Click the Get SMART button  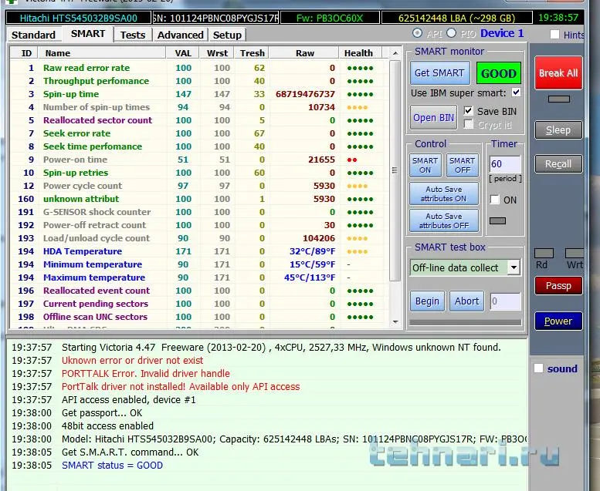(439, 73)
